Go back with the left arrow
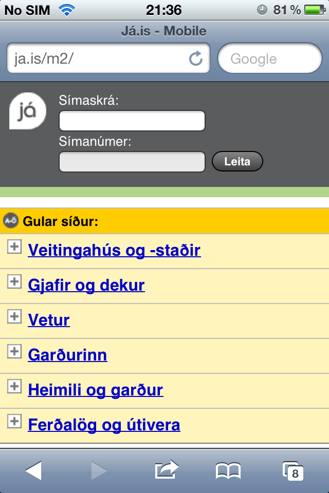This screenshot has width=329, height=493. pyautogui.click(x=33, y=470)
